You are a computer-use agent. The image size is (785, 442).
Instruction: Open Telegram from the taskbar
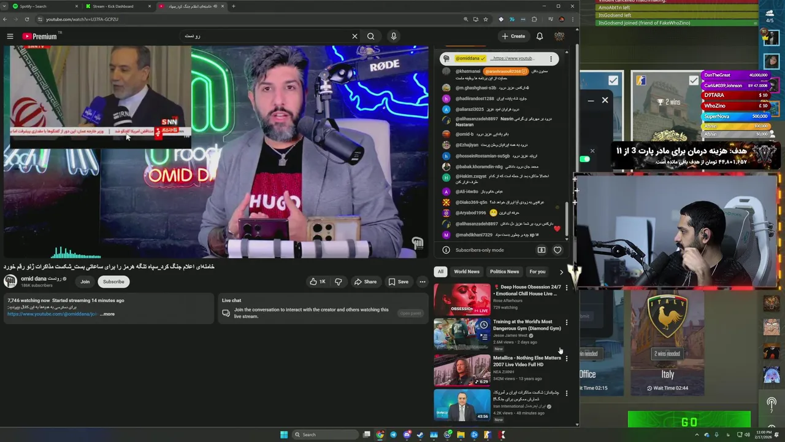pyautogui.click(x=393, y=435)
